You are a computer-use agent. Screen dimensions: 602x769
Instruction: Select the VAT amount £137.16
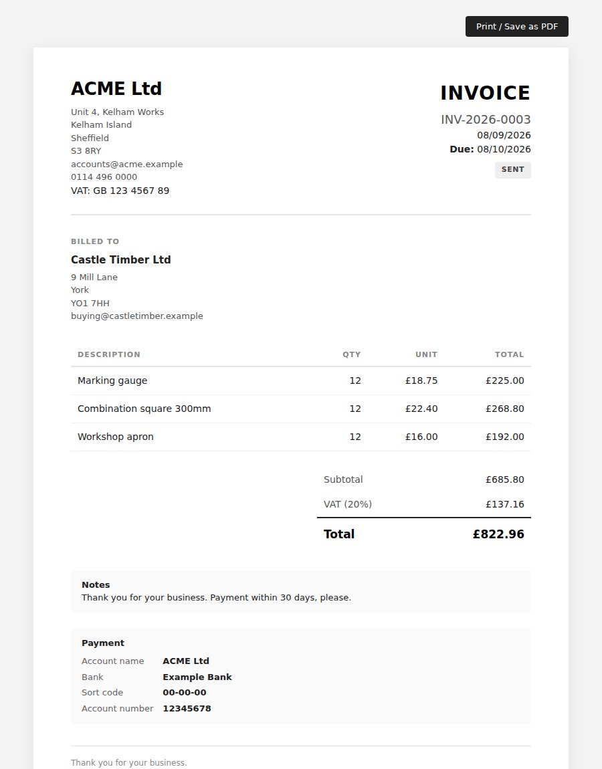pos(505,504)
